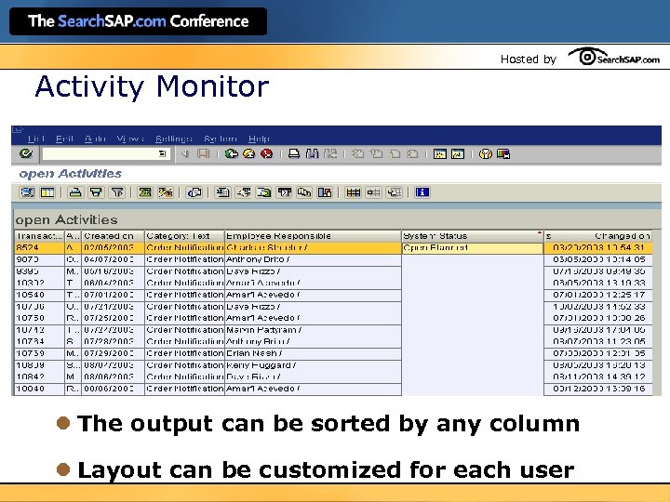Open the Settings menu
The image size is (670, 502).
173,139
